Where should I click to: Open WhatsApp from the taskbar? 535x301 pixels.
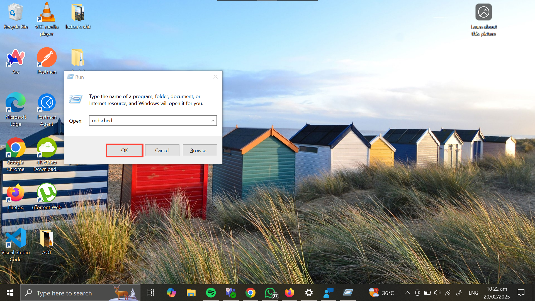[270, 293]
